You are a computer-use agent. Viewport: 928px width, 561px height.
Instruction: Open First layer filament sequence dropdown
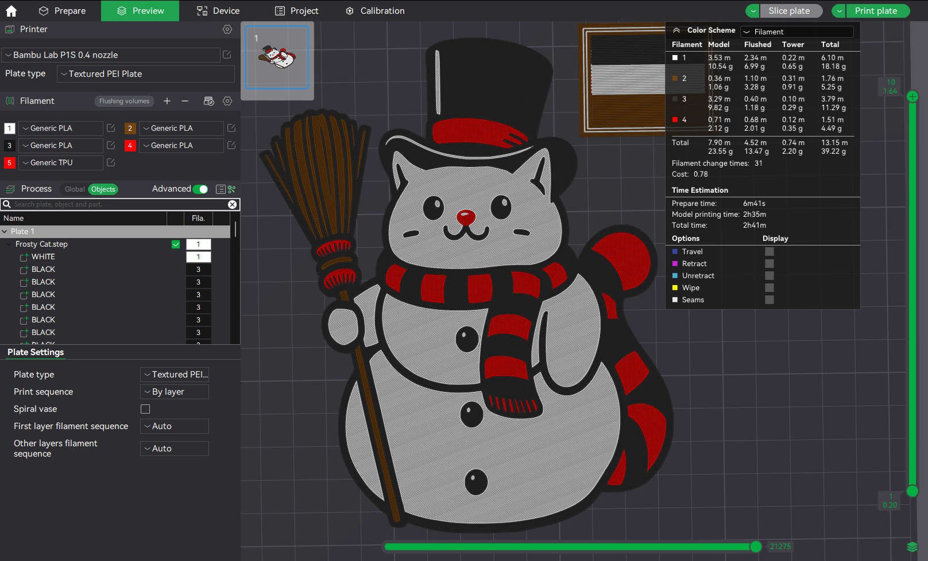tap(175, 426)
